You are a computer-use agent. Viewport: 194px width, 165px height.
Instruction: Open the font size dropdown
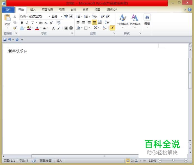(61, 17)
